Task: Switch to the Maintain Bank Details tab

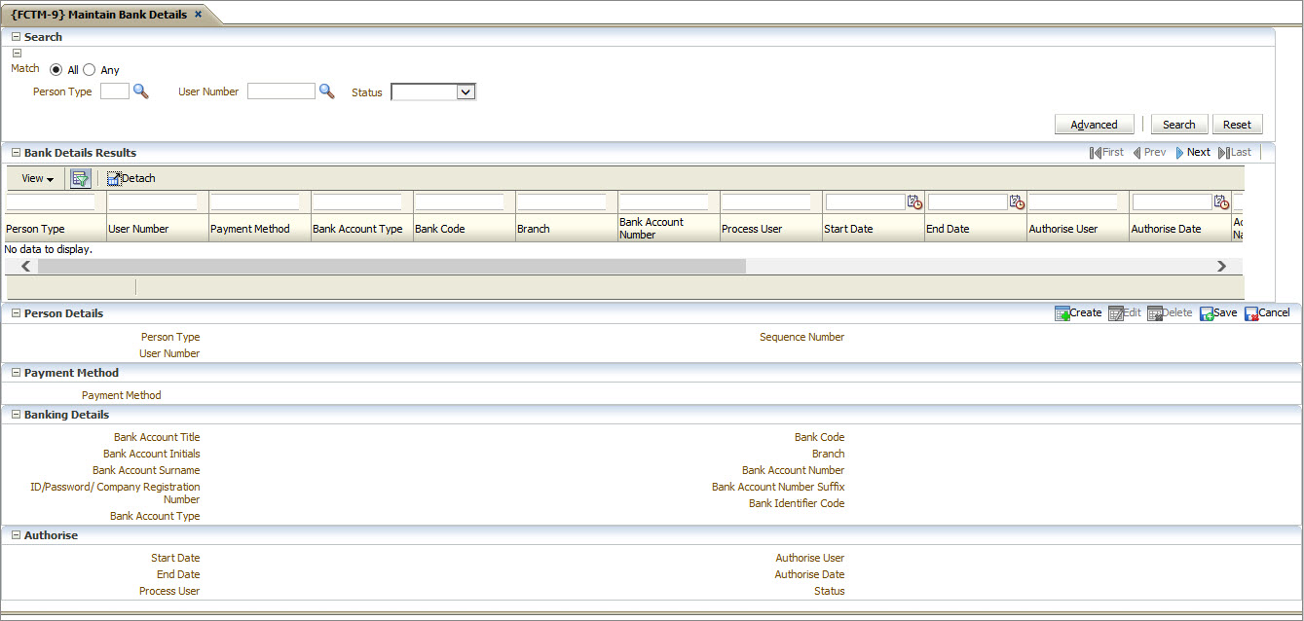Action: click(x=98, y=15)
